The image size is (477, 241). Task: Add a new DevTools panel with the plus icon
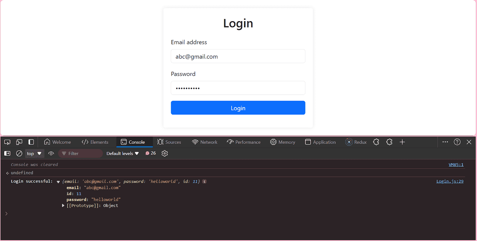pos(402,142)
